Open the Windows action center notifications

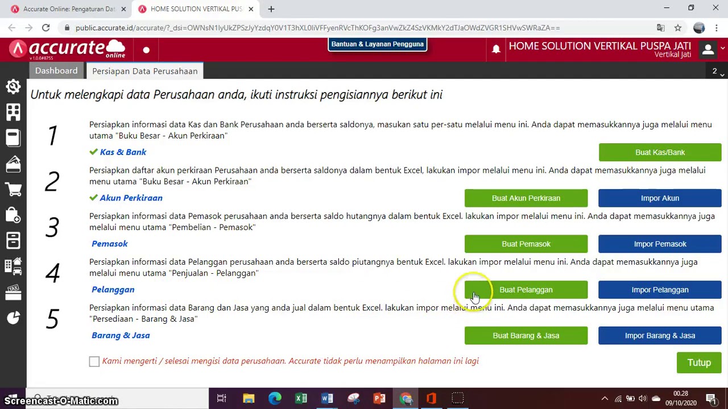click(x=711, y=398)
